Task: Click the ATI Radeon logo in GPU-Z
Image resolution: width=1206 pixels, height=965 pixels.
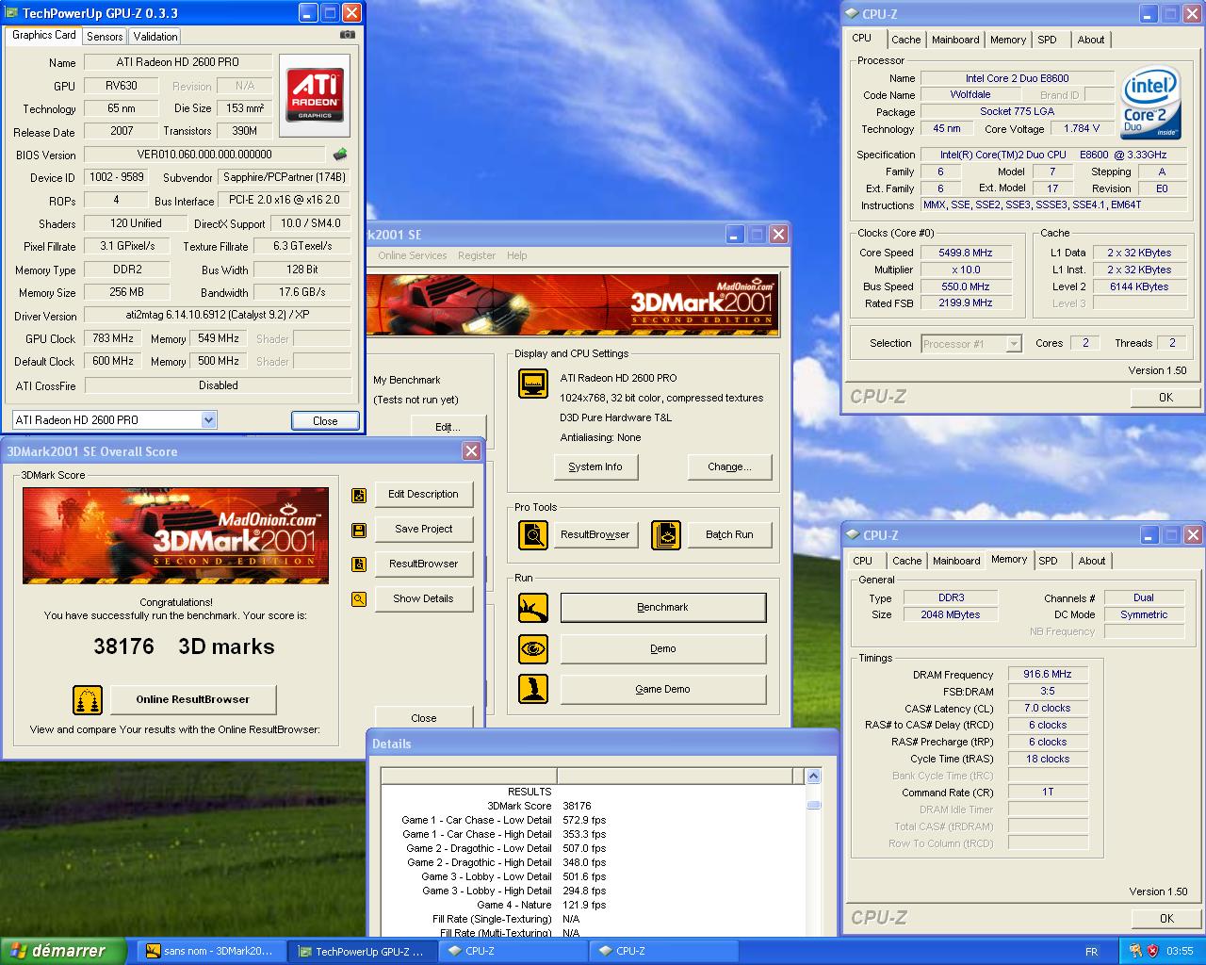Action: (315, 95)
